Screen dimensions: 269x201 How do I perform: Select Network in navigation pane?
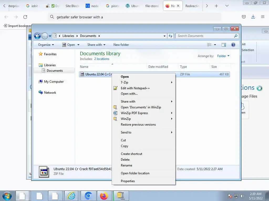(x=47, y=93)
